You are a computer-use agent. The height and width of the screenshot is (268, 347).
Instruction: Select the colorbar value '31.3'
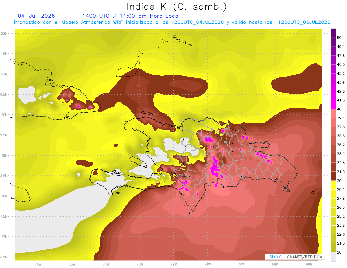[x=341, y=172]
